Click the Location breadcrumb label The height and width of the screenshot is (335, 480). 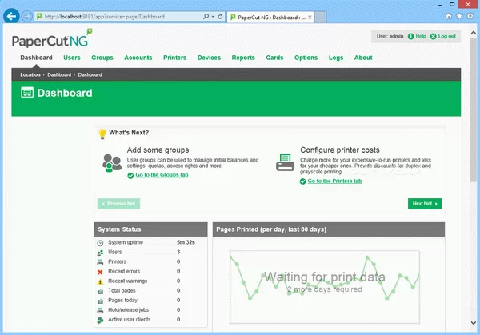click(30, 74)
